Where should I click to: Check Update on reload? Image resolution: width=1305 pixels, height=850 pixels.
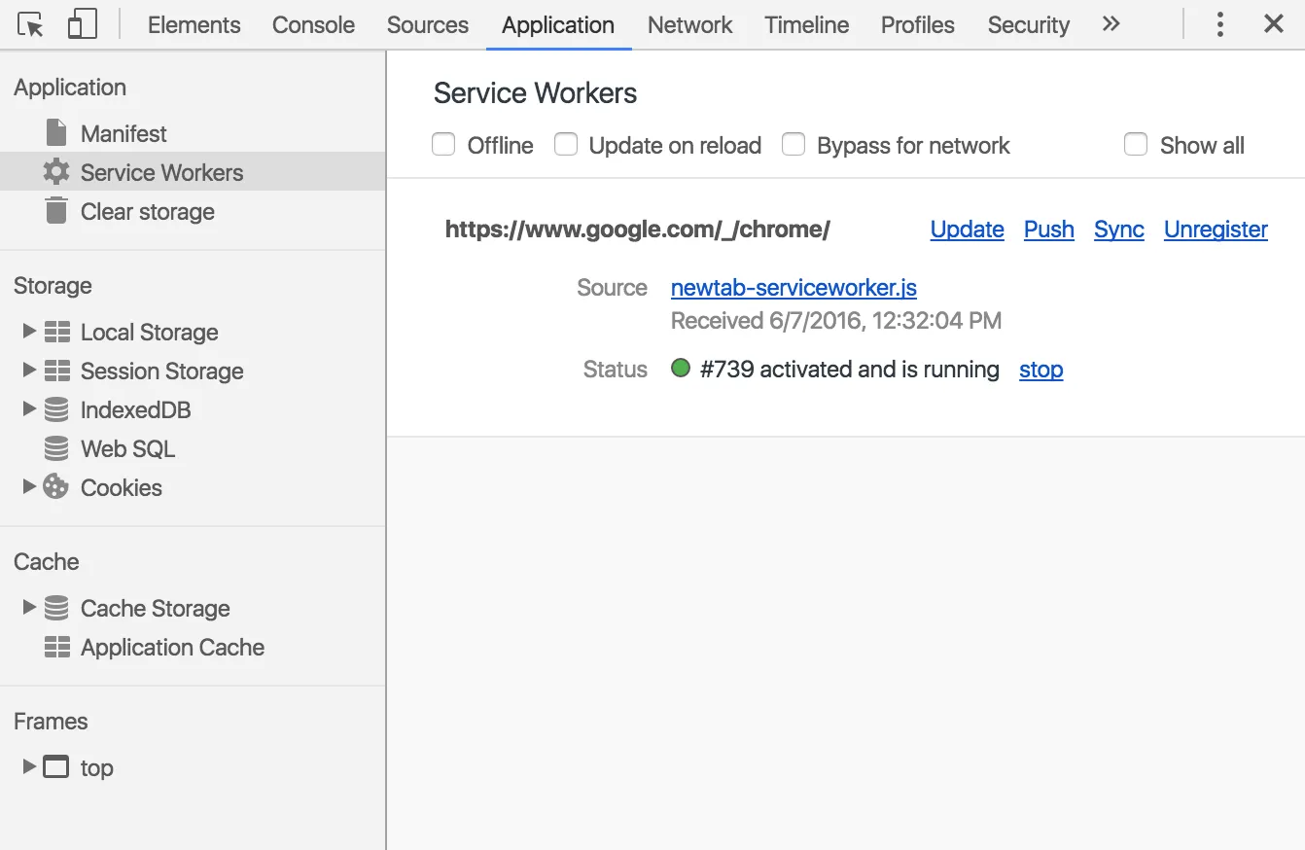pyautogui.click(x=566, y=145)
